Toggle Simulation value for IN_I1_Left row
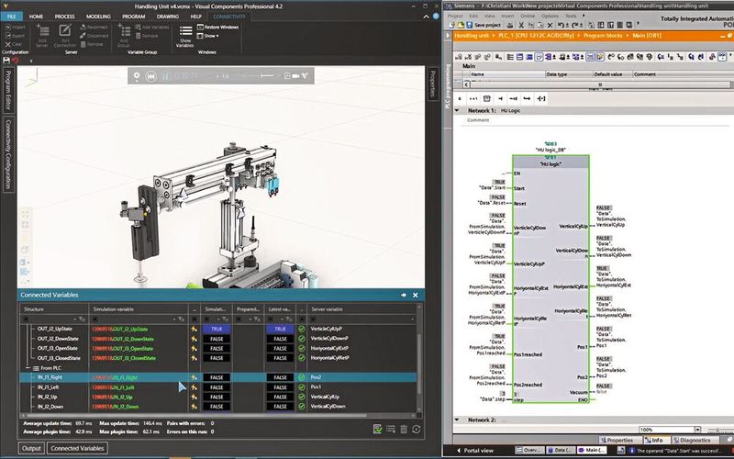 coord(217,387)
